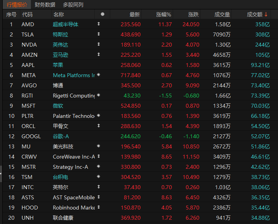Switch to the 财务数据 tab
Viewport: 278px width, 224px height.
[x=45, y=5]
